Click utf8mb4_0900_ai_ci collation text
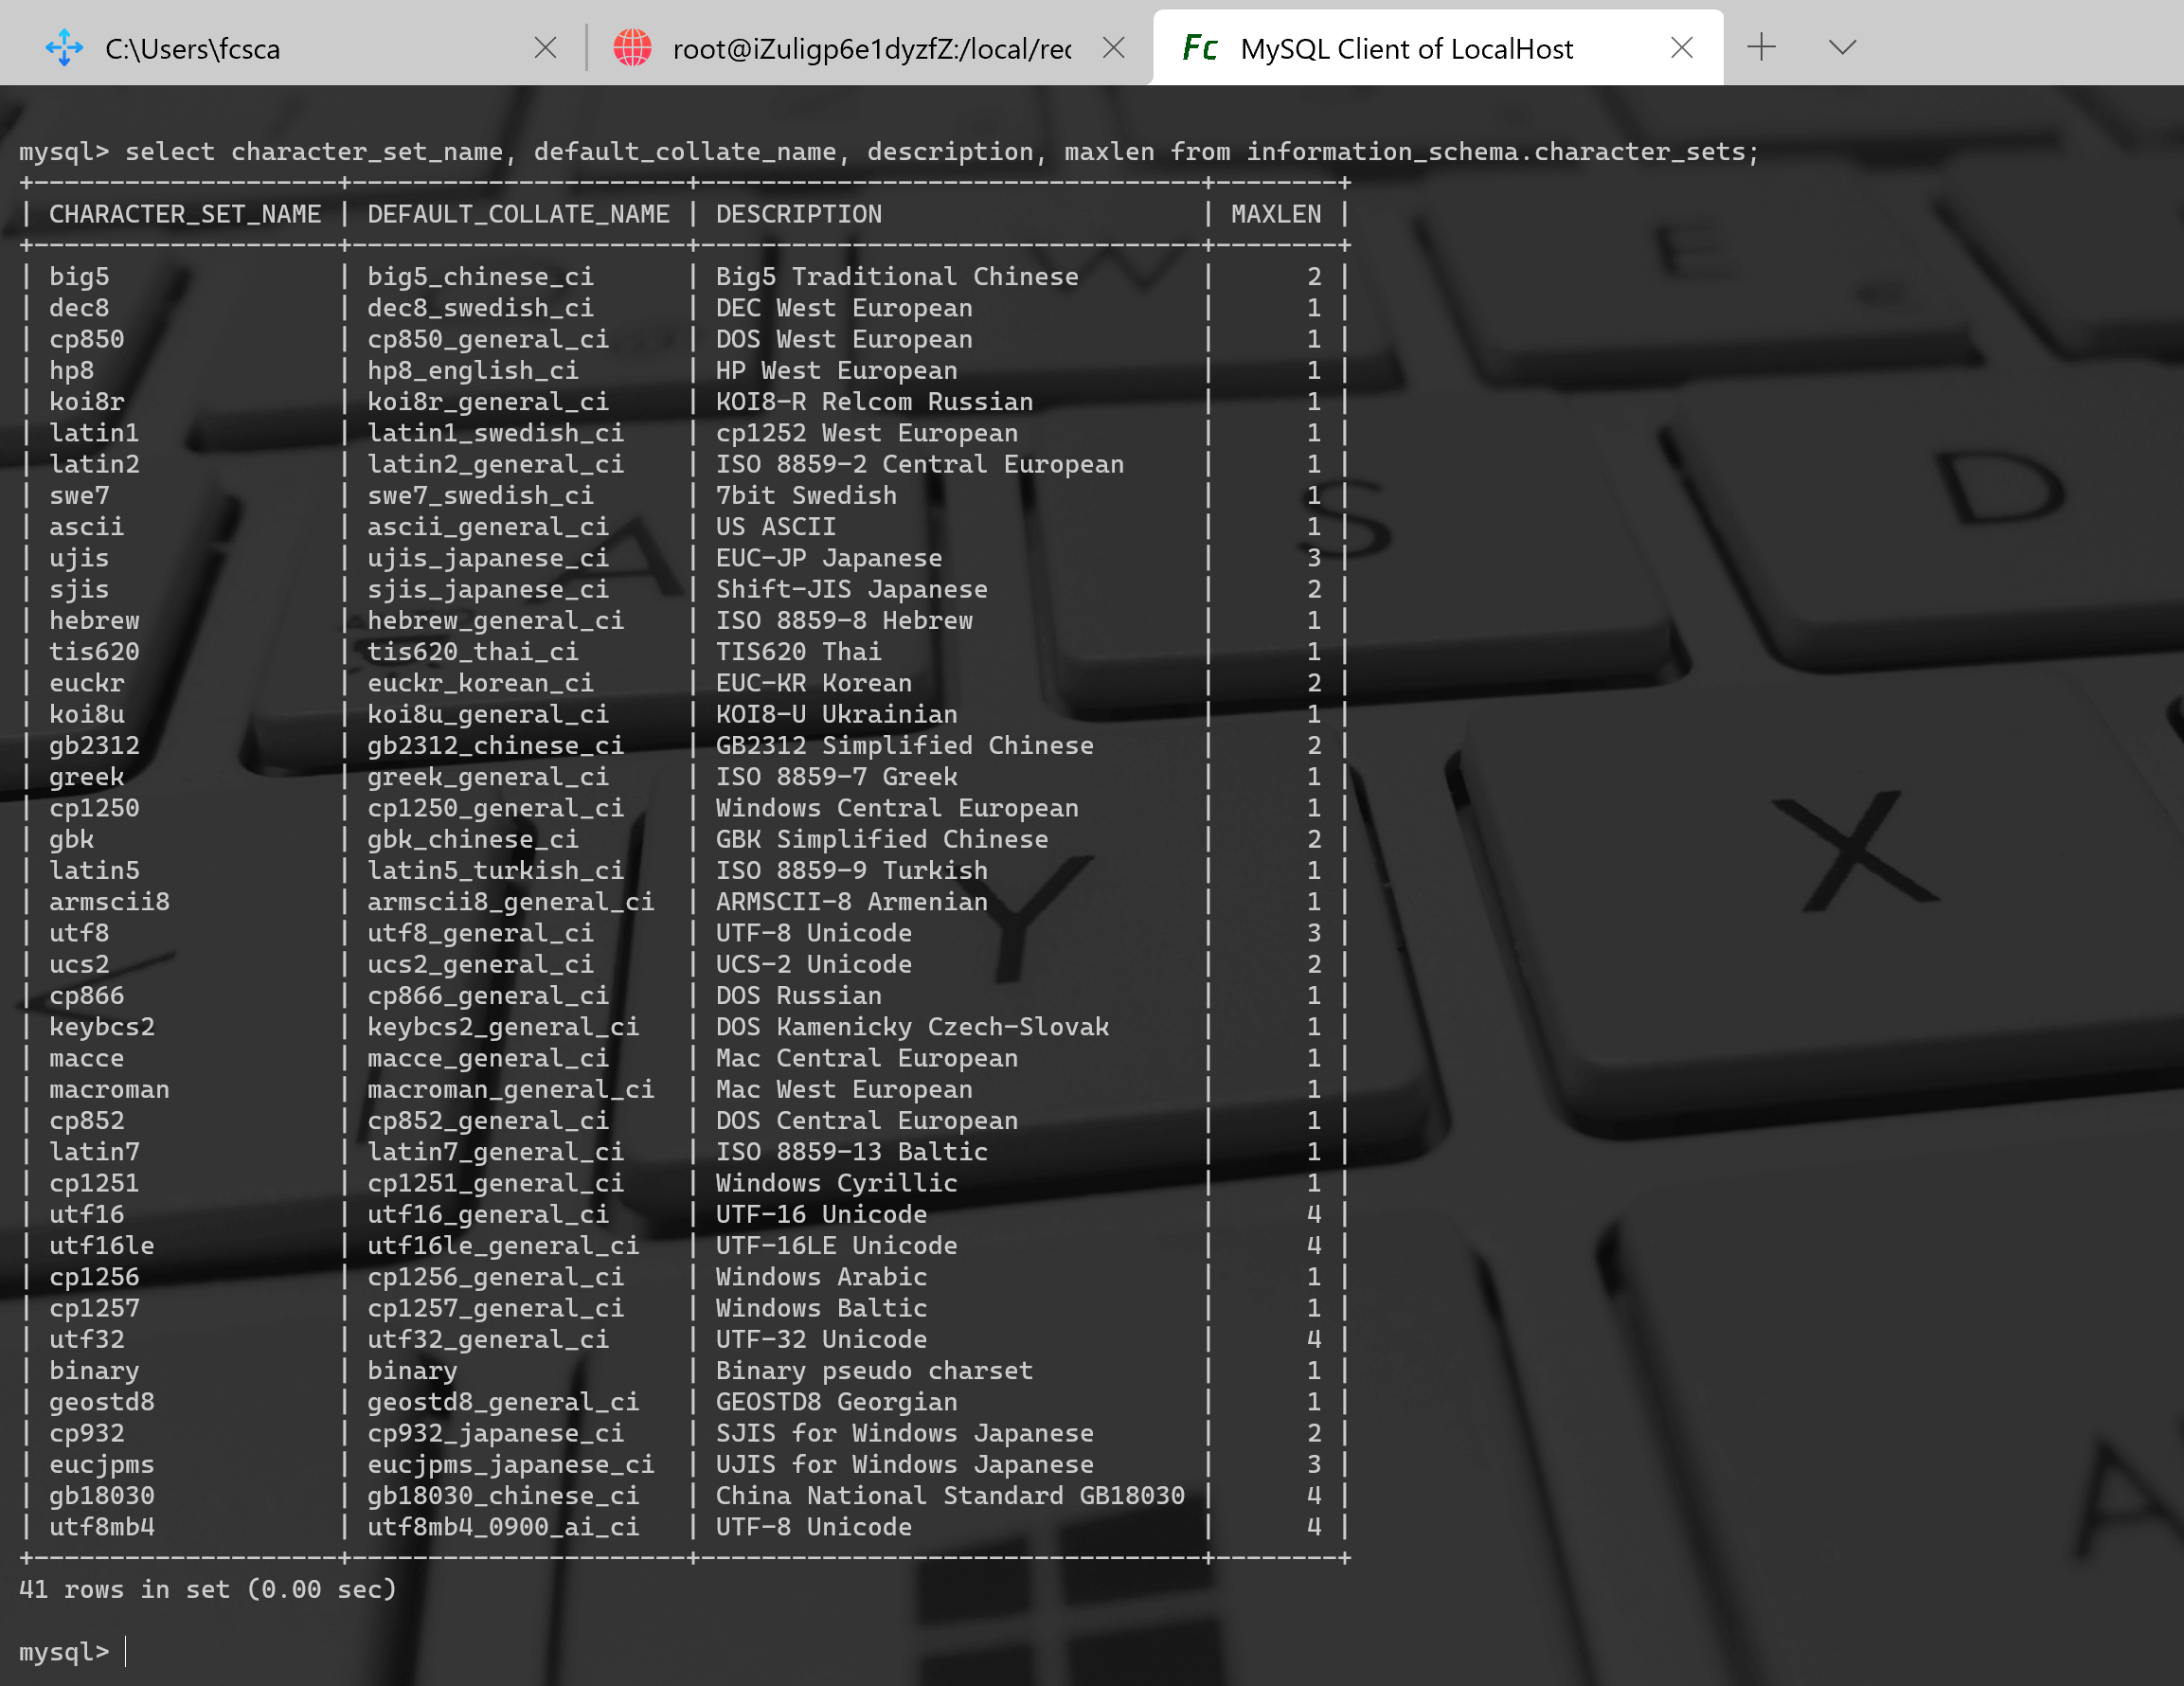2184x1686 pixels. pos(502,1527)
